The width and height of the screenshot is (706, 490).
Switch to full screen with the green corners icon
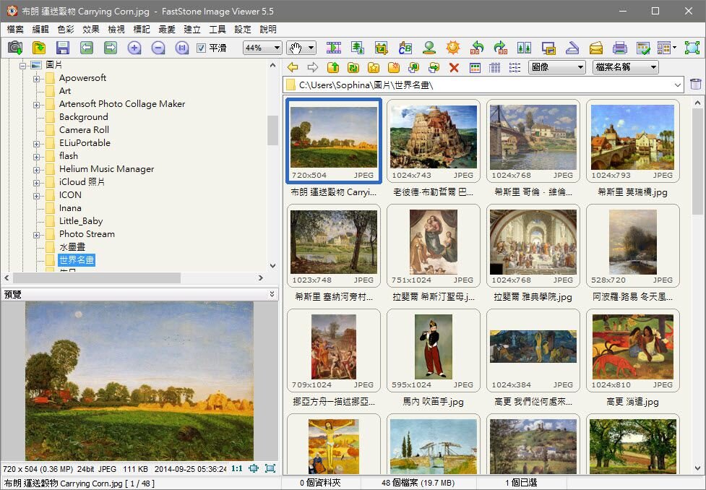pyautogui.click(x=692, y=47)
